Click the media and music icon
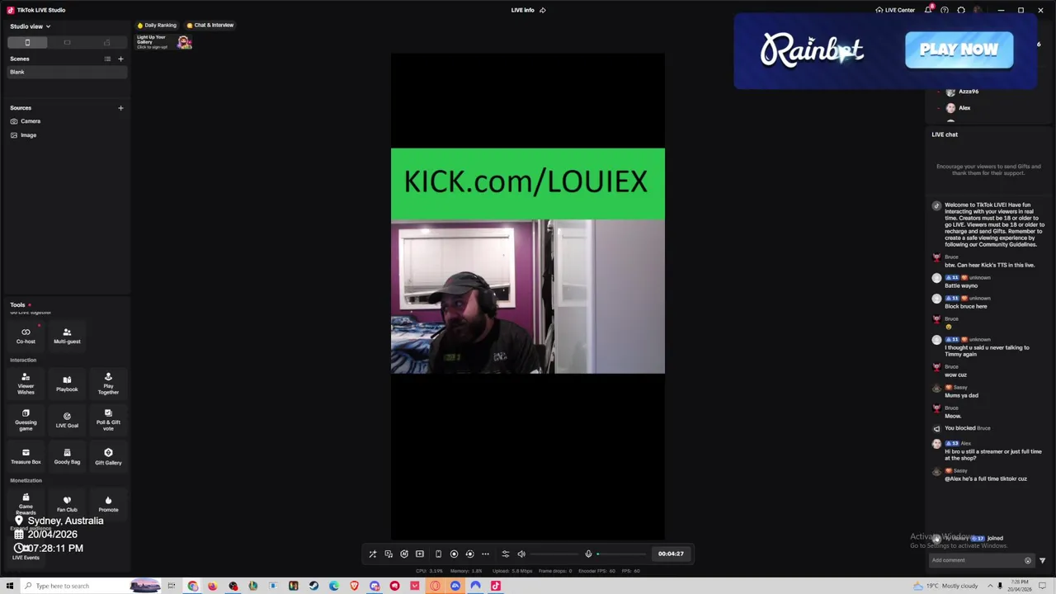Screen dimensions: 1056x594 pos(389,554)
